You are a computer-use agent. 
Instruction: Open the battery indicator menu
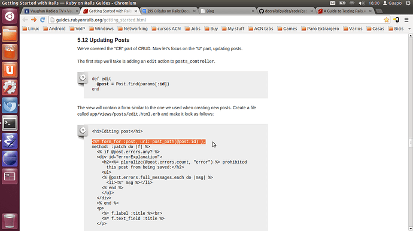[x=342, y=3]
